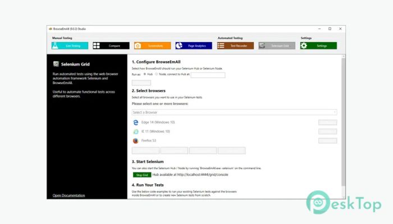
Task: Click the vertical scrollbar of main panel
Action: pyautogui.click(x=344, y=123)
